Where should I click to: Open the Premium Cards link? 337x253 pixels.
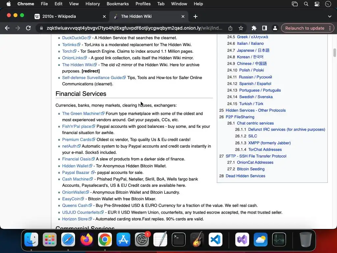(76, 140)
